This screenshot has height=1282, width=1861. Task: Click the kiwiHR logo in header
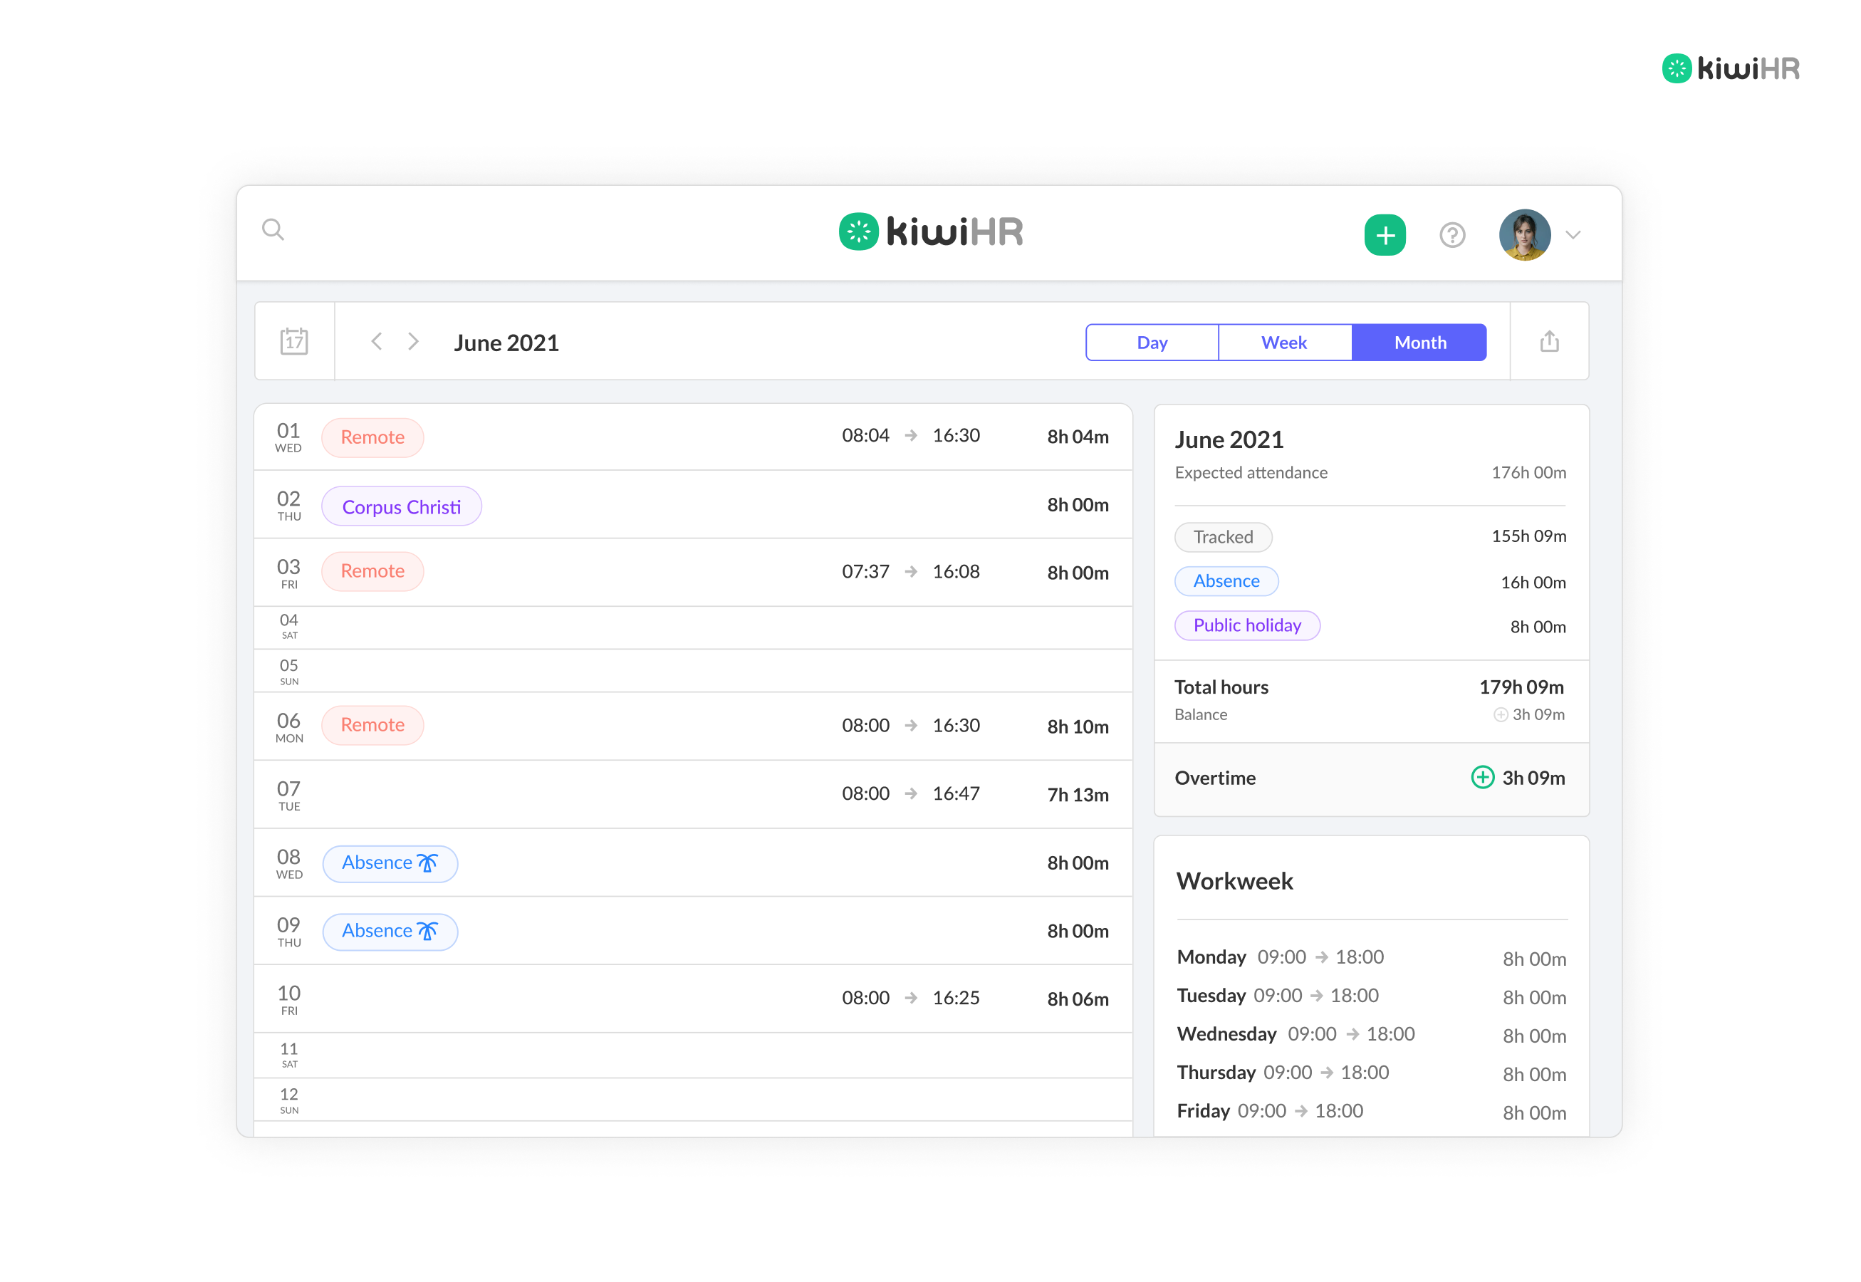click(x=930, y=232)
